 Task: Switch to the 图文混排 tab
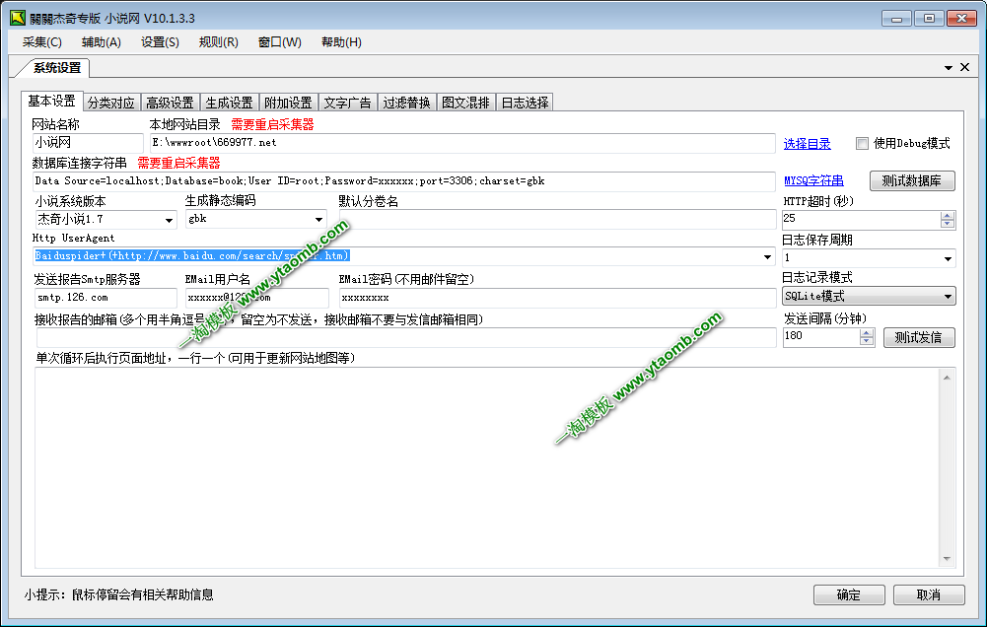click(465, 103)
